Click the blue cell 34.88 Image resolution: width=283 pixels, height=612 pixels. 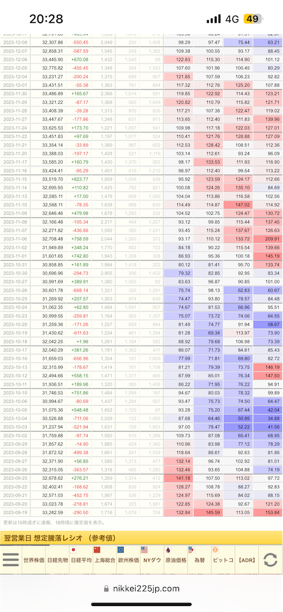click(x=268, y=418)
